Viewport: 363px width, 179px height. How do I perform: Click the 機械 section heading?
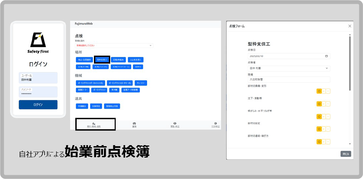pos(78,75)
